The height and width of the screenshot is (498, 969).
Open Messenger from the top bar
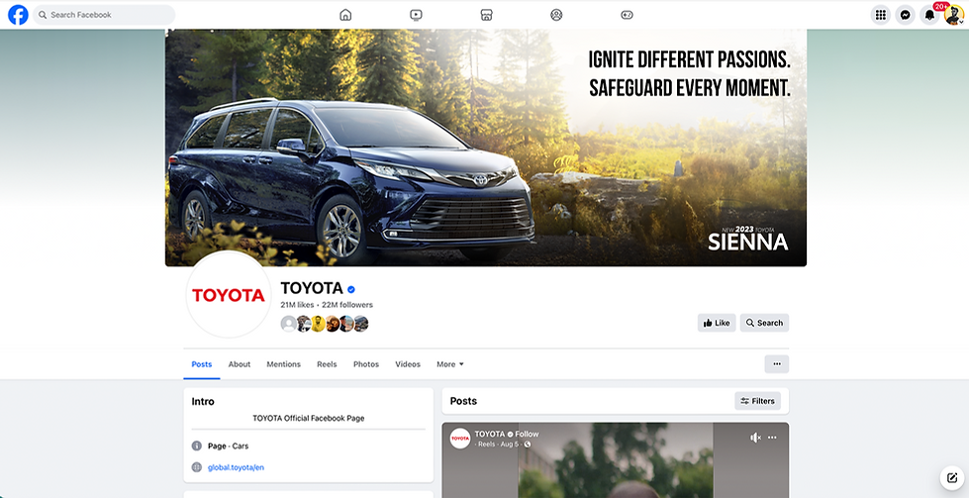click(906, 15)
